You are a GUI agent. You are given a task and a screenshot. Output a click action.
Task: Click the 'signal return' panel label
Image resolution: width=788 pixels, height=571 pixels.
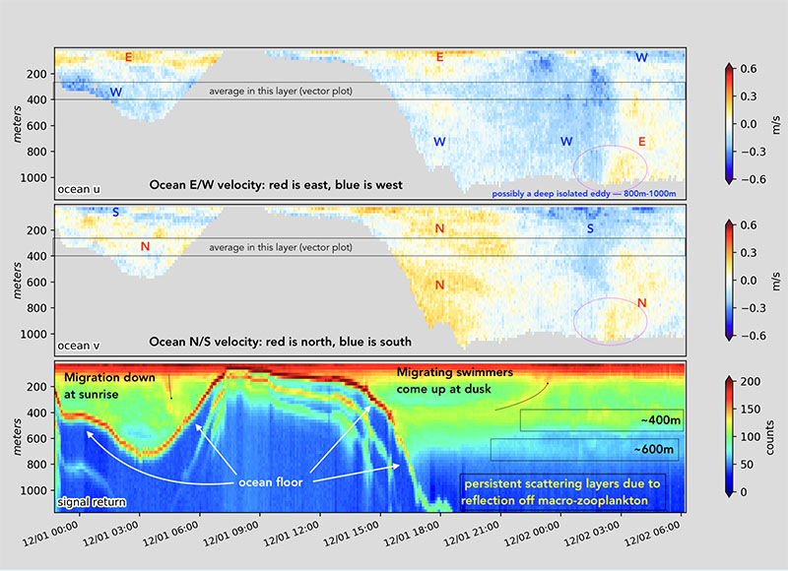click(90, 503)
